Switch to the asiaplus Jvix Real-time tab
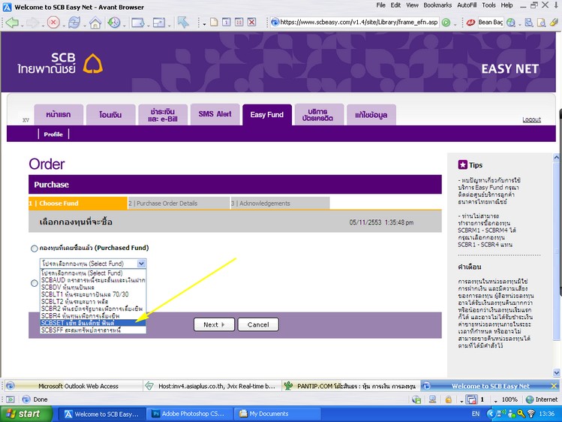The width and height of the screenshot is (562, 422). pos(212,386)
